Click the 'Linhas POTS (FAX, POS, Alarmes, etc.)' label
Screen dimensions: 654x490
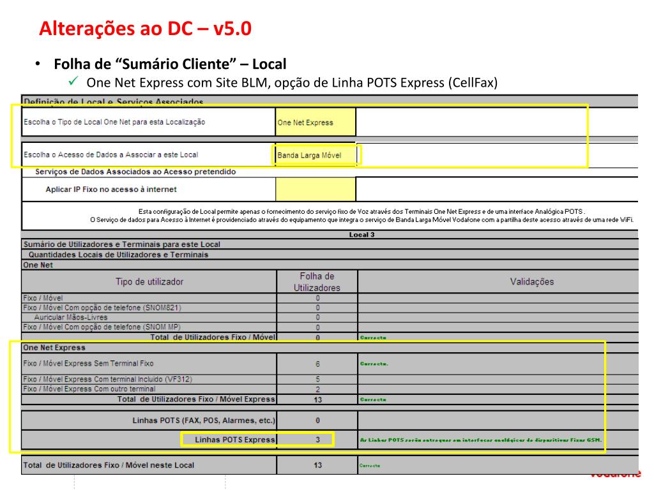click(204, 420)
